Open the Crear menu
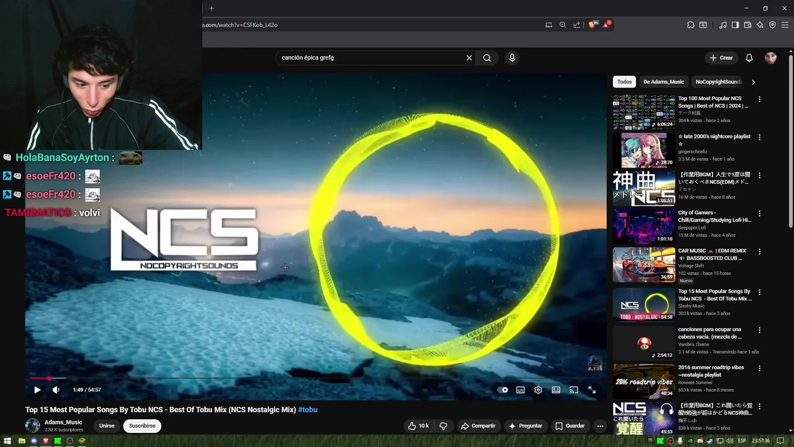Viewport: 794px width, 447px height. tap(721, 58)
